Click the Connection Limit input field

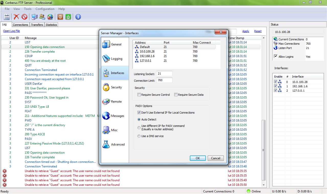pos(164,80)
